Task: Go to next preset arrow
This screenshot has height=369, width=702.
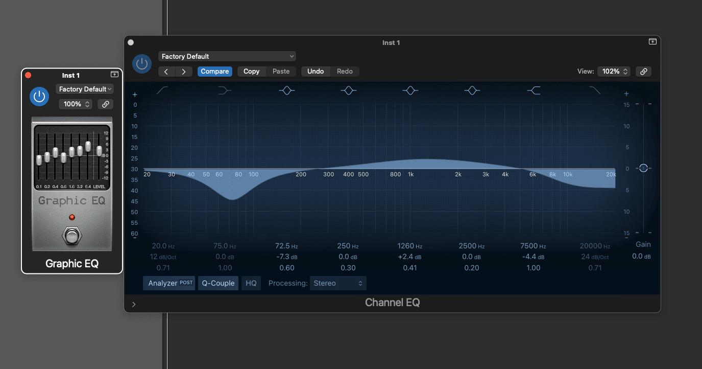Action: (184, 72)
